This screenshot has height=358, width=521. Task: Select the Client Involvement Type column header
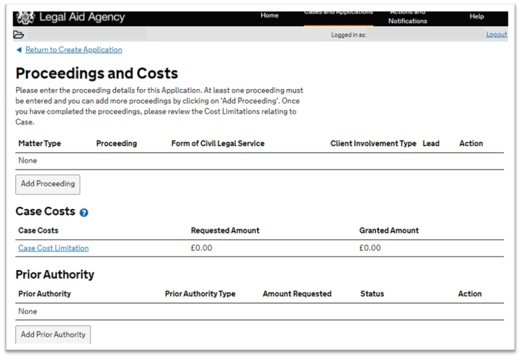pyautogui.click(x=373, y=143)
